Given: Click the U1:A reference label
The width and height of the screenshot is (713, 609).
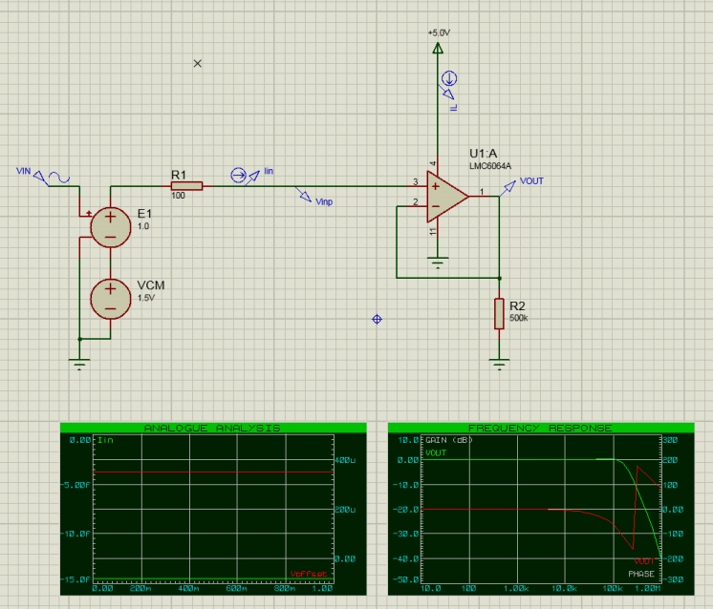Looking at the screenshot, I should point(483,154).
